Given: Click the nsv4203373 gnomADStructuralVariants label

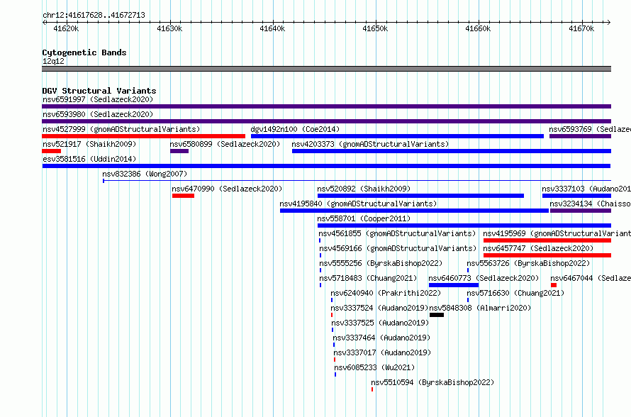Looking at the screenshot, I should [370, 144].
